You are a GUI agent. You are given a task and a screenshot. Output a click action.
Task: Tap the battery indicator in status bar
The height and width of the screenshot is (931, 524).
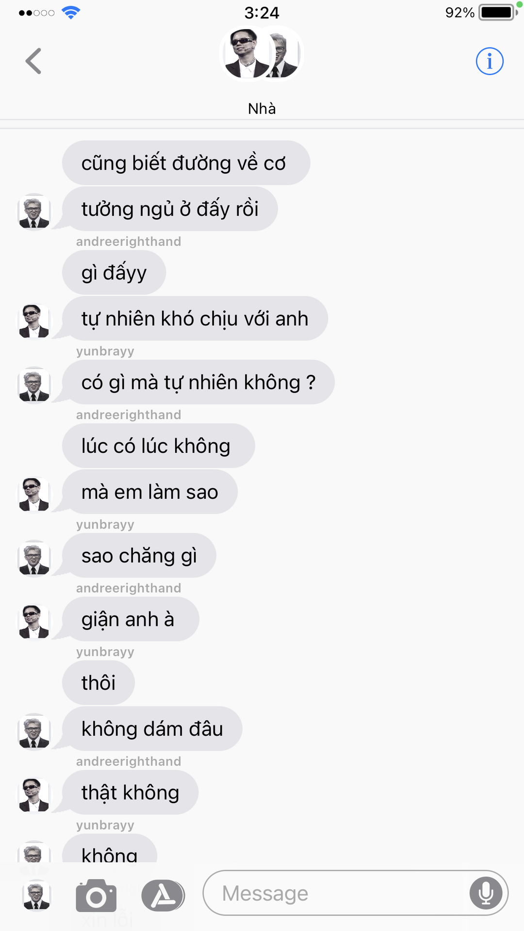pos(498,12)
